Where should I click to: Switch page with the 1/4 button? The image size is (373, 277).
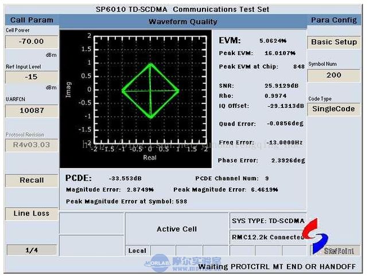coord(32,250)
